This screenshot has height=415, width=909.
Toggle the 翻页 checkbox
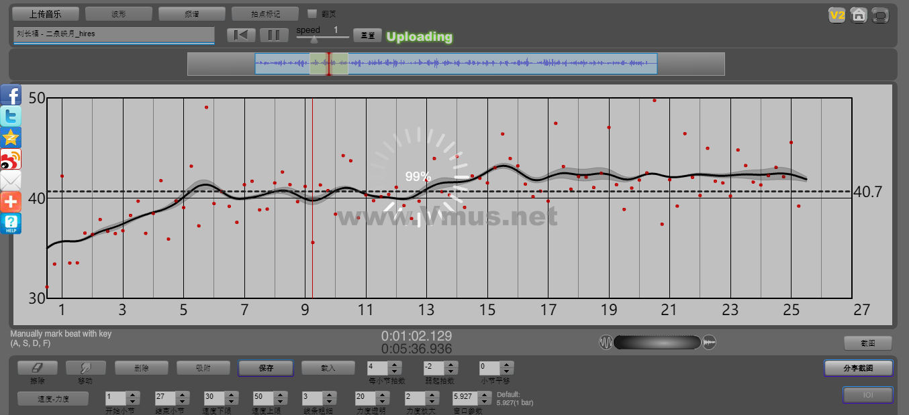pyautogui.click(x=312, y=13)
